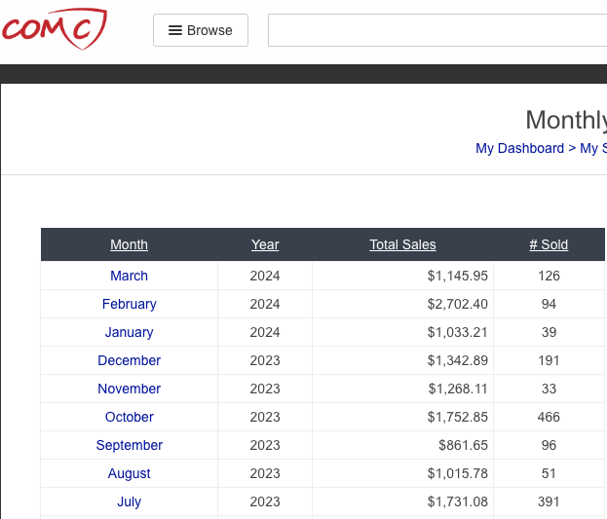Click the 2024 year cell in January row
The height and width of the screenshot is (519, 607).
(265, 332)
